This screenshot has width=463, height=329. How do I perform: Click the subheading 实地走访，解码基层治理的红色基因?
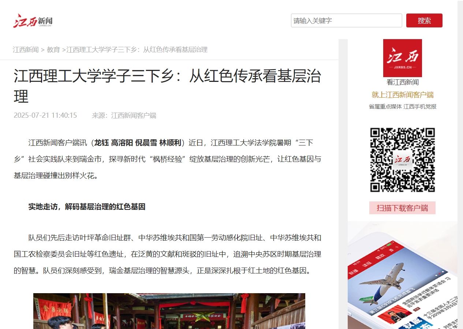(87, 207)
